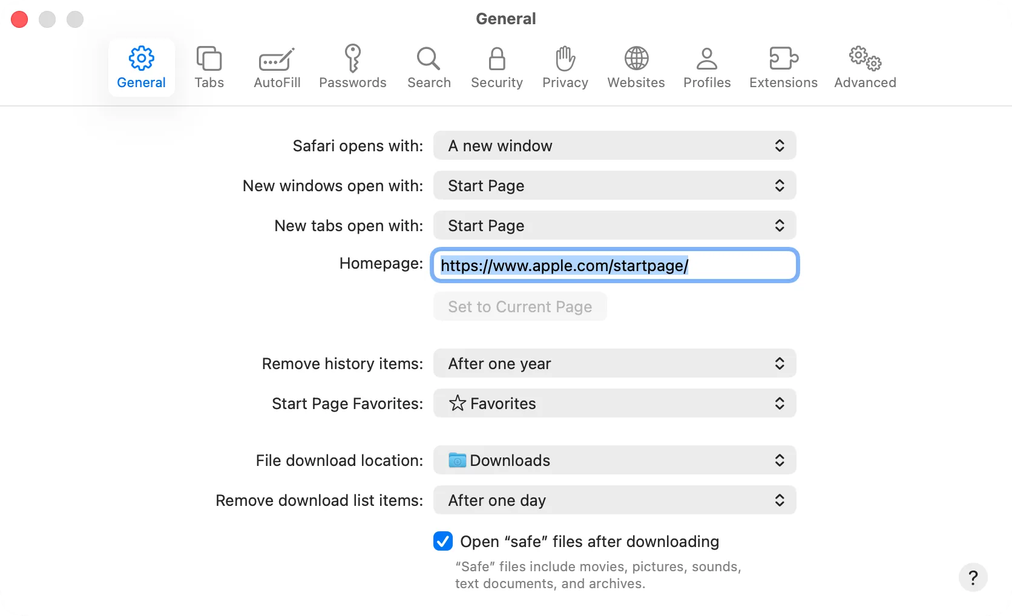Open the Passwords key icon pane
This screenshot has height=616, width=1012.
pos(353,67)
